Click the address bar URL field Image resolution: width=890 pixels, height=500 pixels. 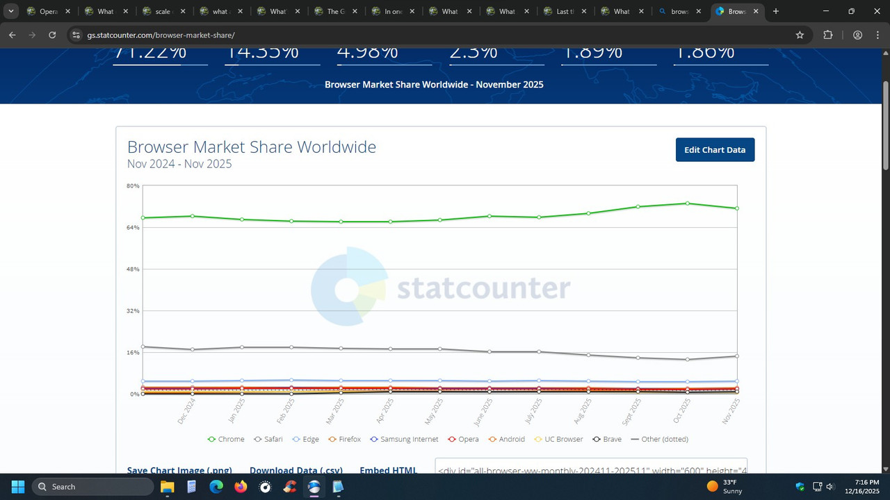tap(438, 35)
